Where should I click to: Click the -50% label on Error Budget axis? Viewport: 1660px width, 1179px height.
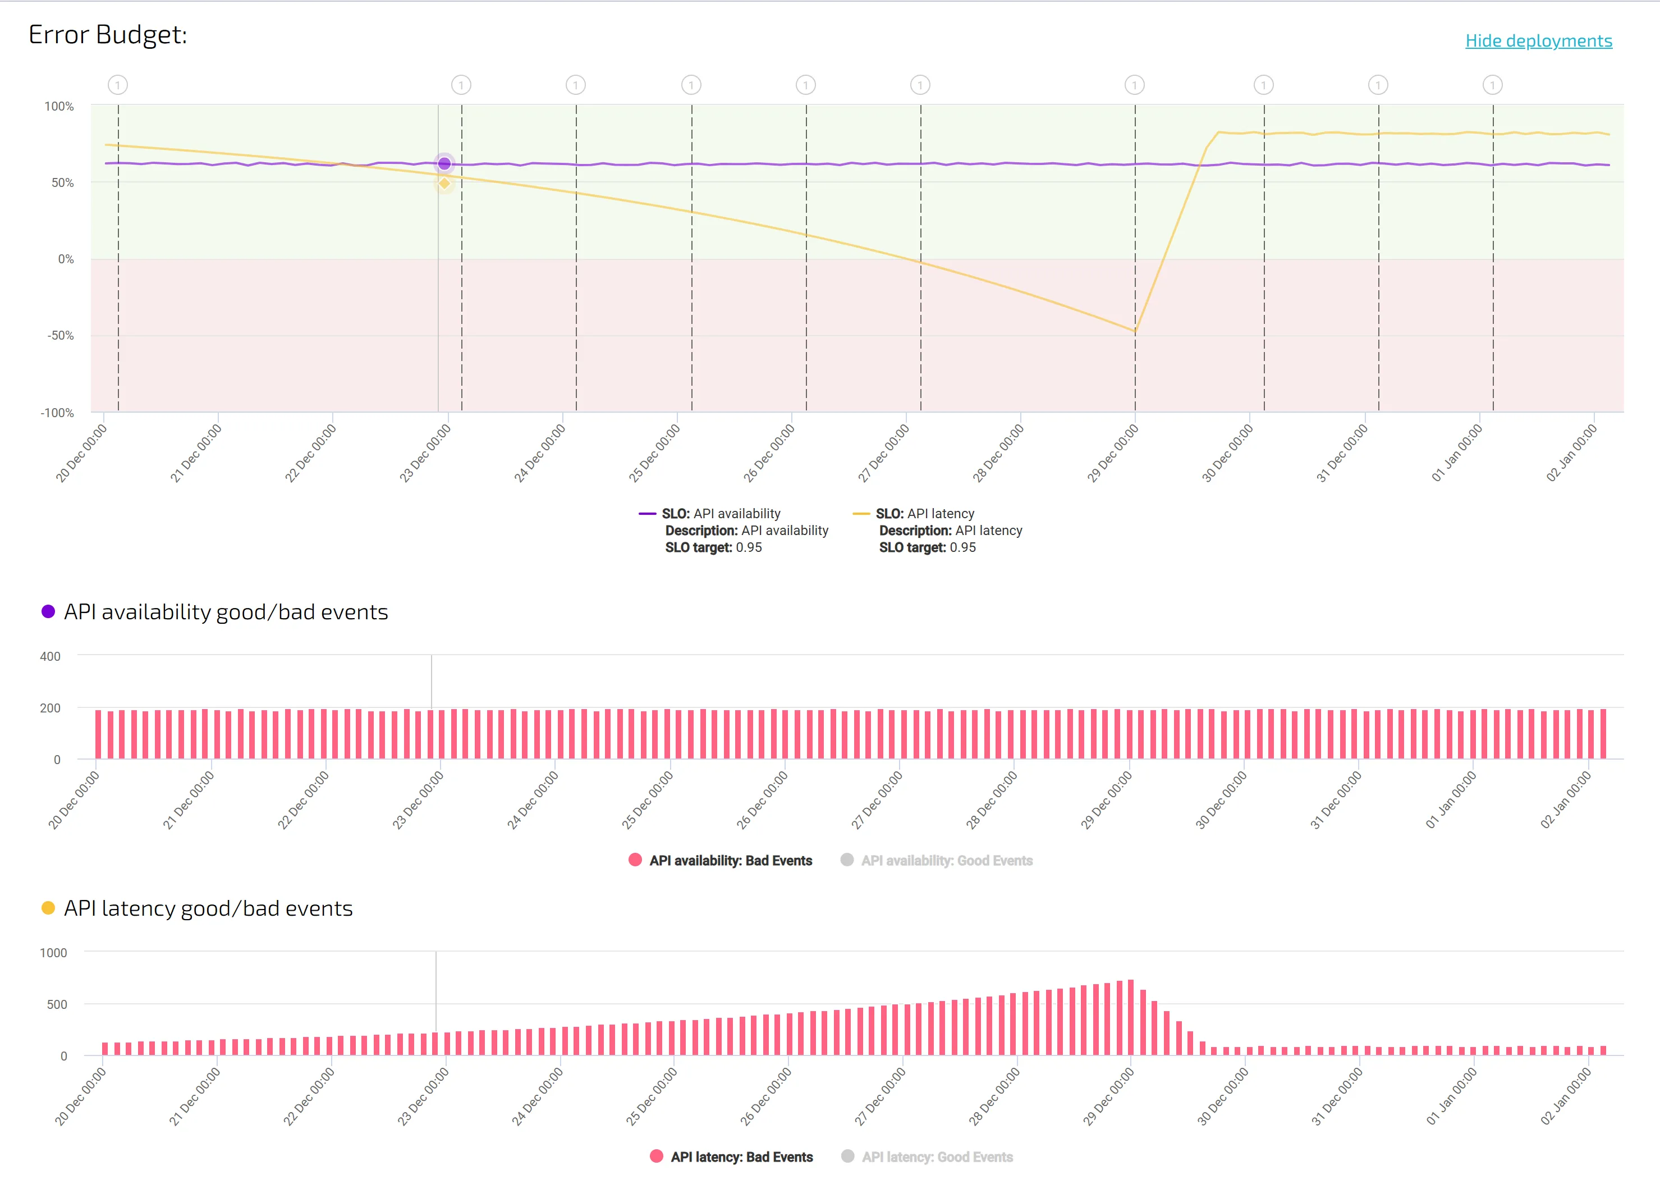pyautogui.click(x=60, y=335)
